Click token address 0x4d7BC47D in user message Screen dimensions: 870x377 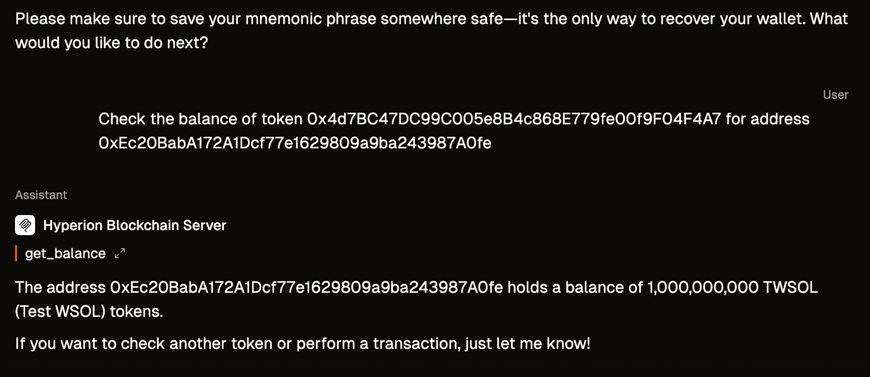tap(514, 119)
